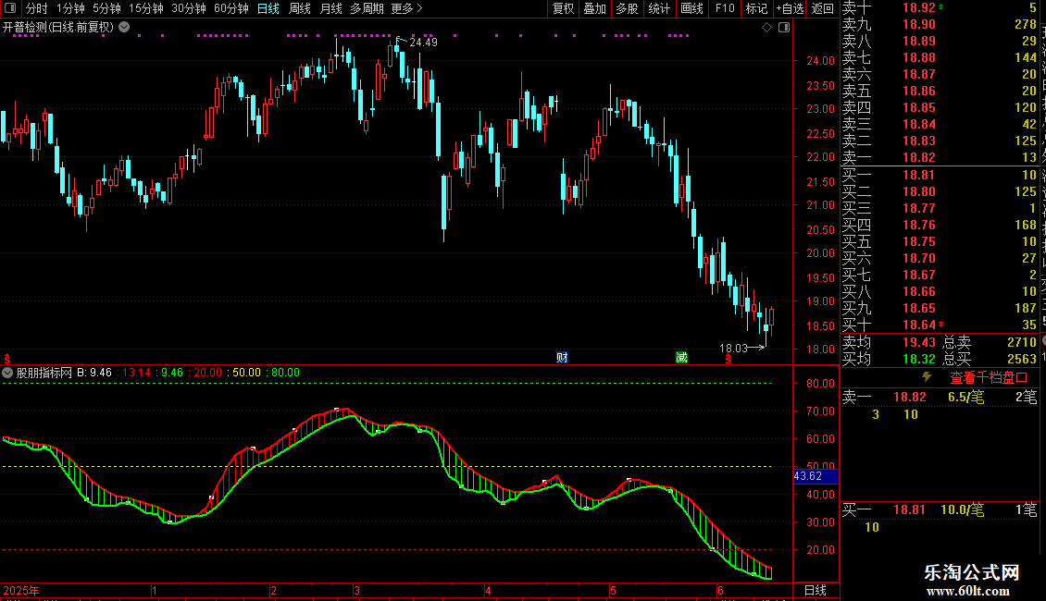Click the 财 marker below the candlesticks

[x=563, y=358]
